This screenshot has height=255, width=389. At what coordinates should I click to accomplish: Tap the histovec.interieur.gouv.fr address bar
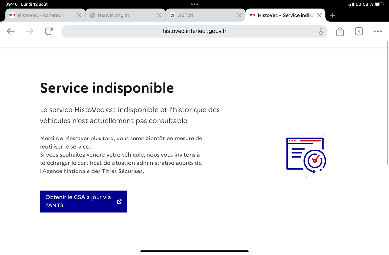(194, 31)
